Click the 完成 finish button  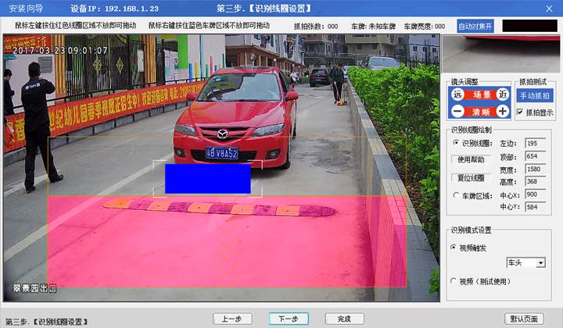(344, 319)
